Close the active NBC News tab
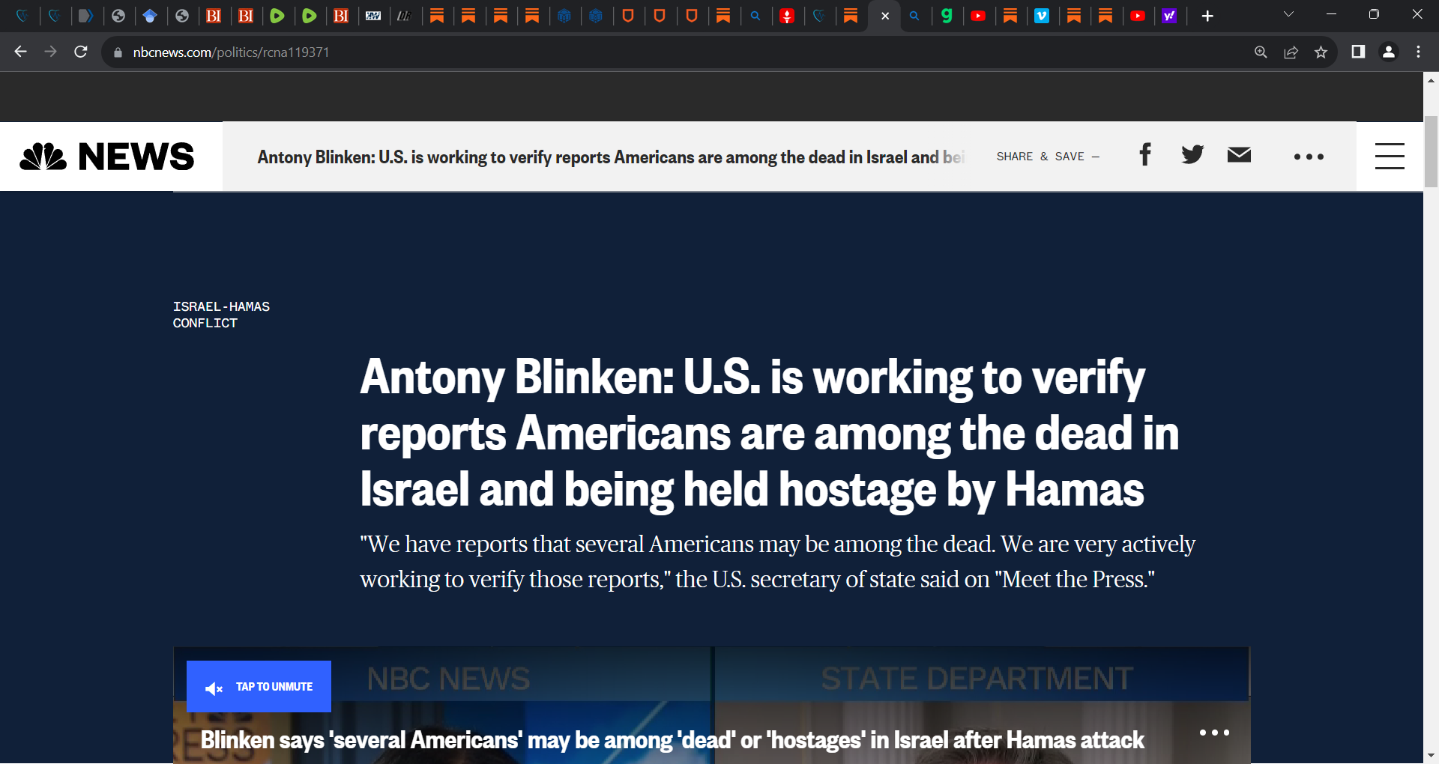 click(885, 16)
